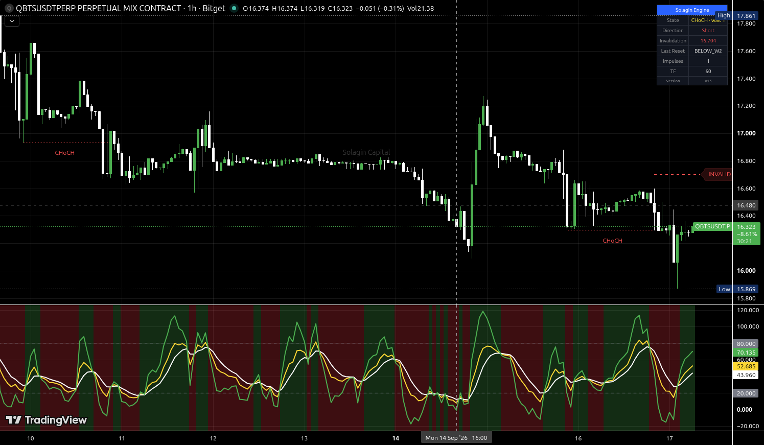The height and width of the screenshot is (445, 764).
Task: Open the TradingView logo link
Action: coord(47,420)
